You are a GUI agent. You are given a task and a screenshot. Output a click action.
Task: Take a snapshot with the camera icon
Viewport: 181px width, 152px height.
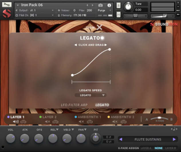[101, 5]
